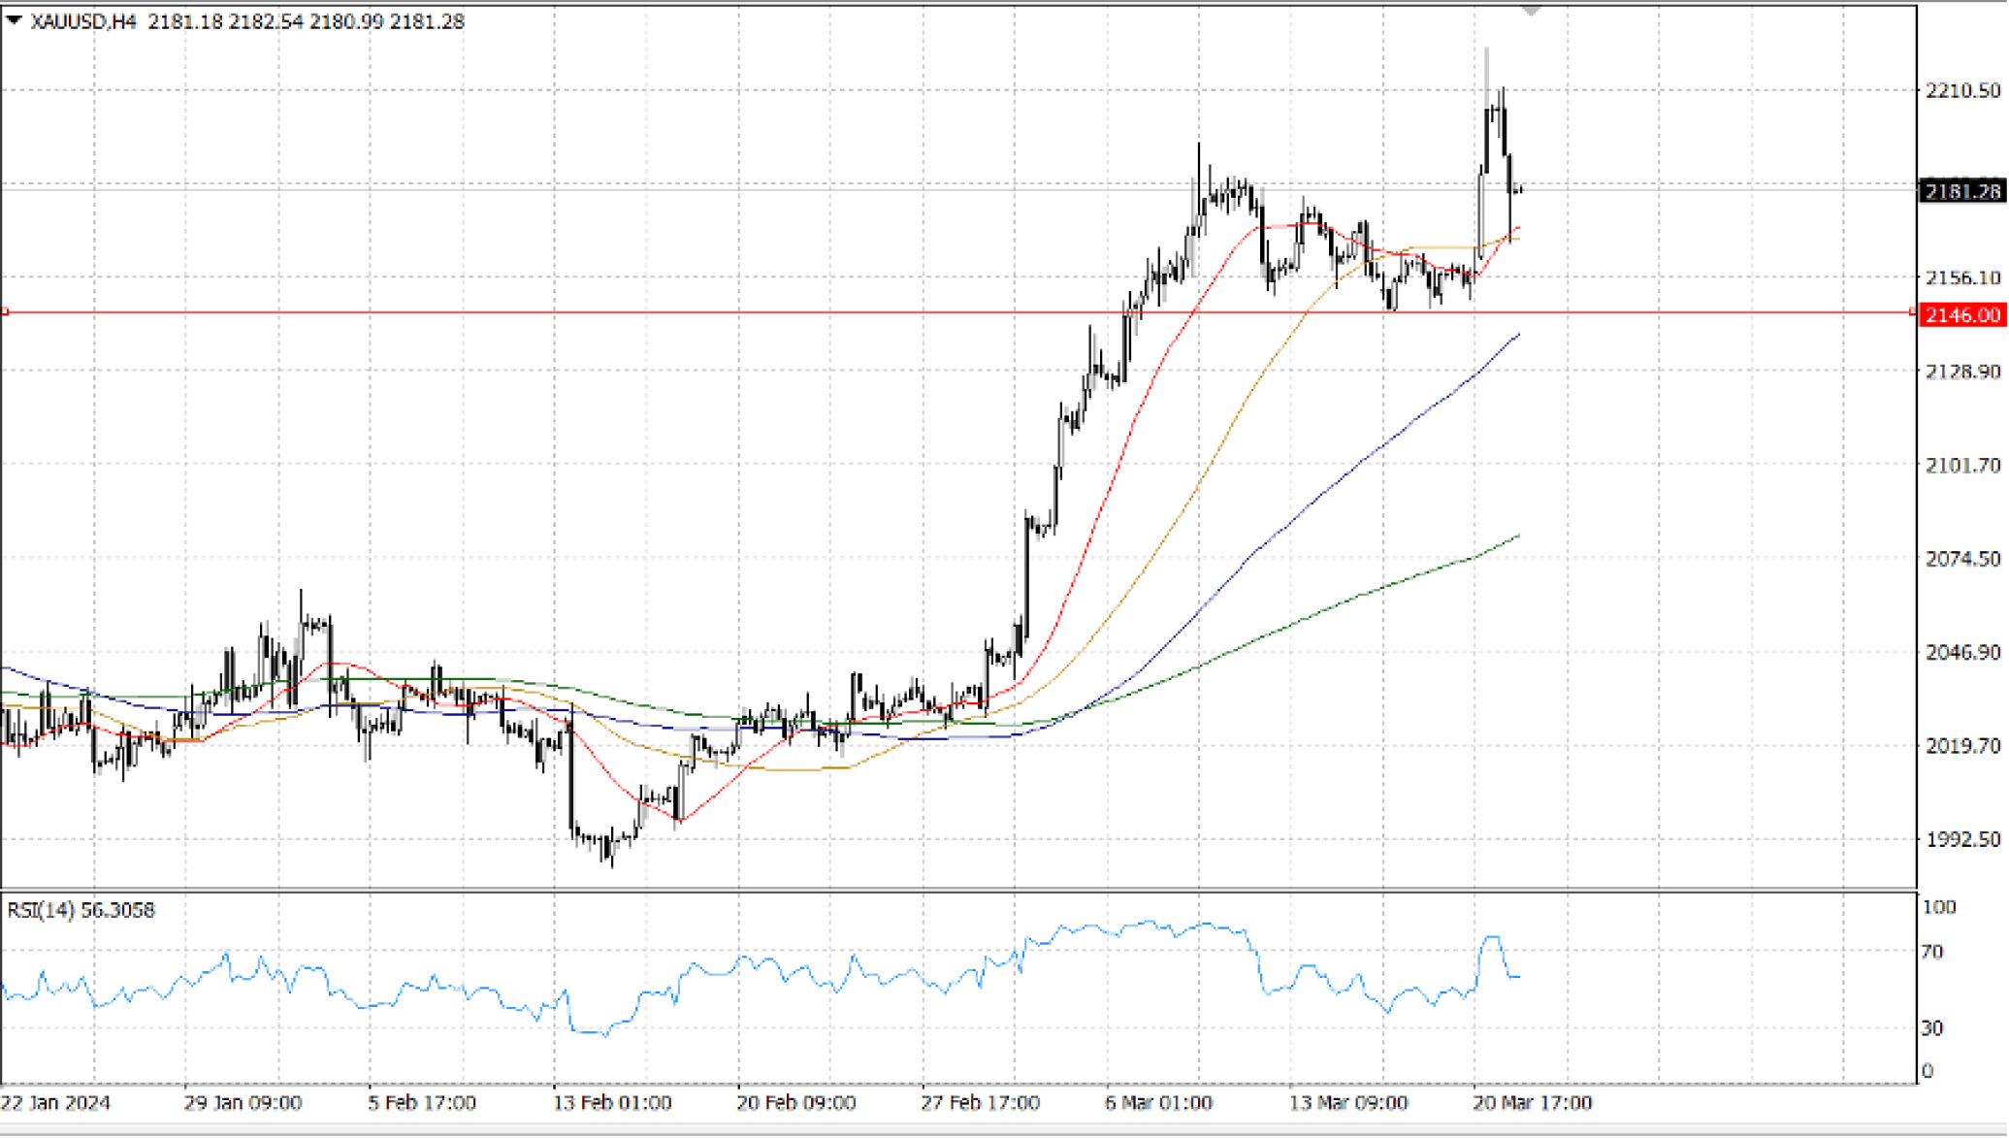Click the RSI(14) 56.3058 indicator label
2009x1138 pixels.
pyautogui.click(x=81, y=910)
